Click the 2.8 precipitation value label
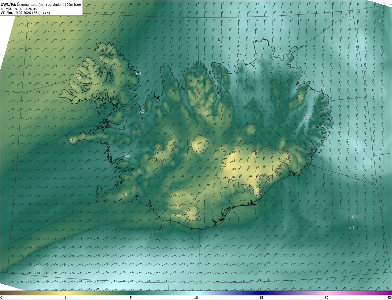The height and width of the screenshot is (300, 392). 205,113
